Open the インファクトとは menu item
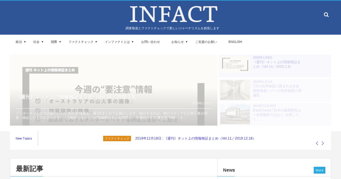This screenshot has width=341, height=179. (x=117, y=42)
